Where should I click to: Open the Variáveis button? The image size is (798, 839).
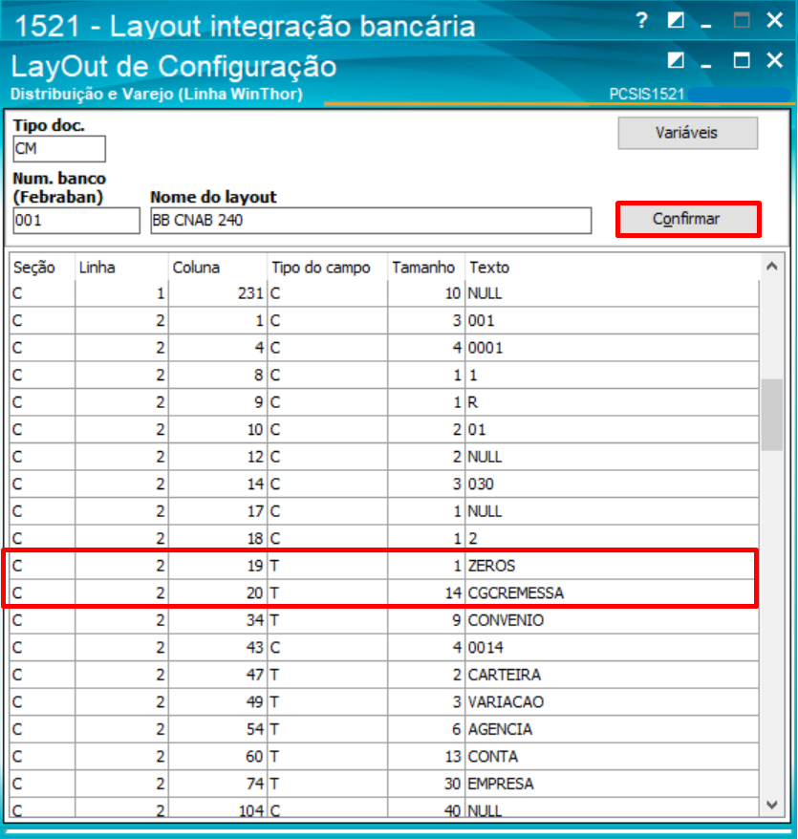click(687, 133)
